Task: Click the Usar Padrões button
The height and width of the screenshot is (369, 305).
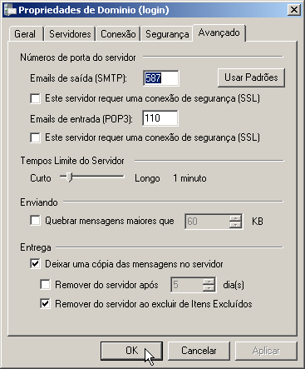Action: click(x=251, y=77)
